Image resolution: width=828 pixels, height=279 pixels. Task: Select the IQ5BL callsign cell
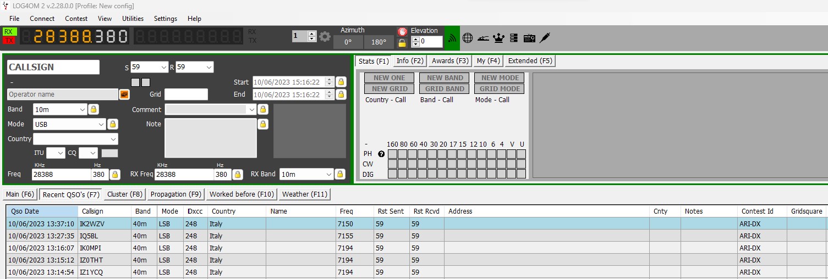[105, 236]
